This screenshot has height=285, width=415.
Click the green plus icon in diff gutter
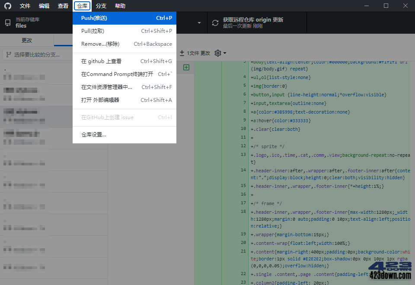click(186, 67)
